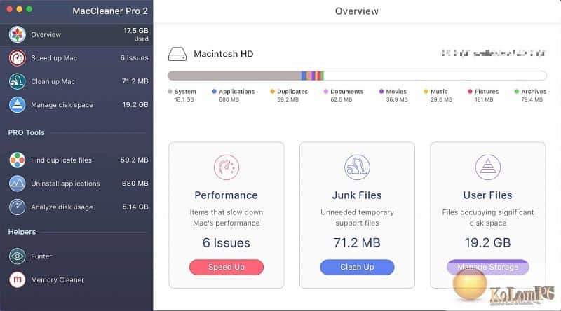Click the blue Clean Up button
This screenshot has width=561, height=311.
(x=357, y=267)
